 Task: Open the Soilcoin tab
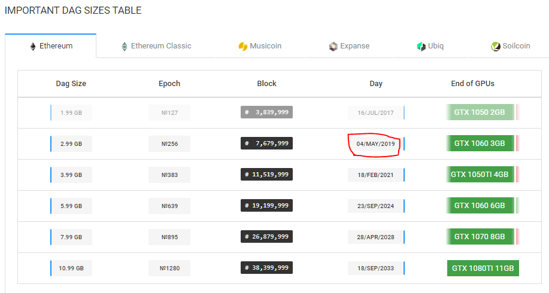coord(511,46)
